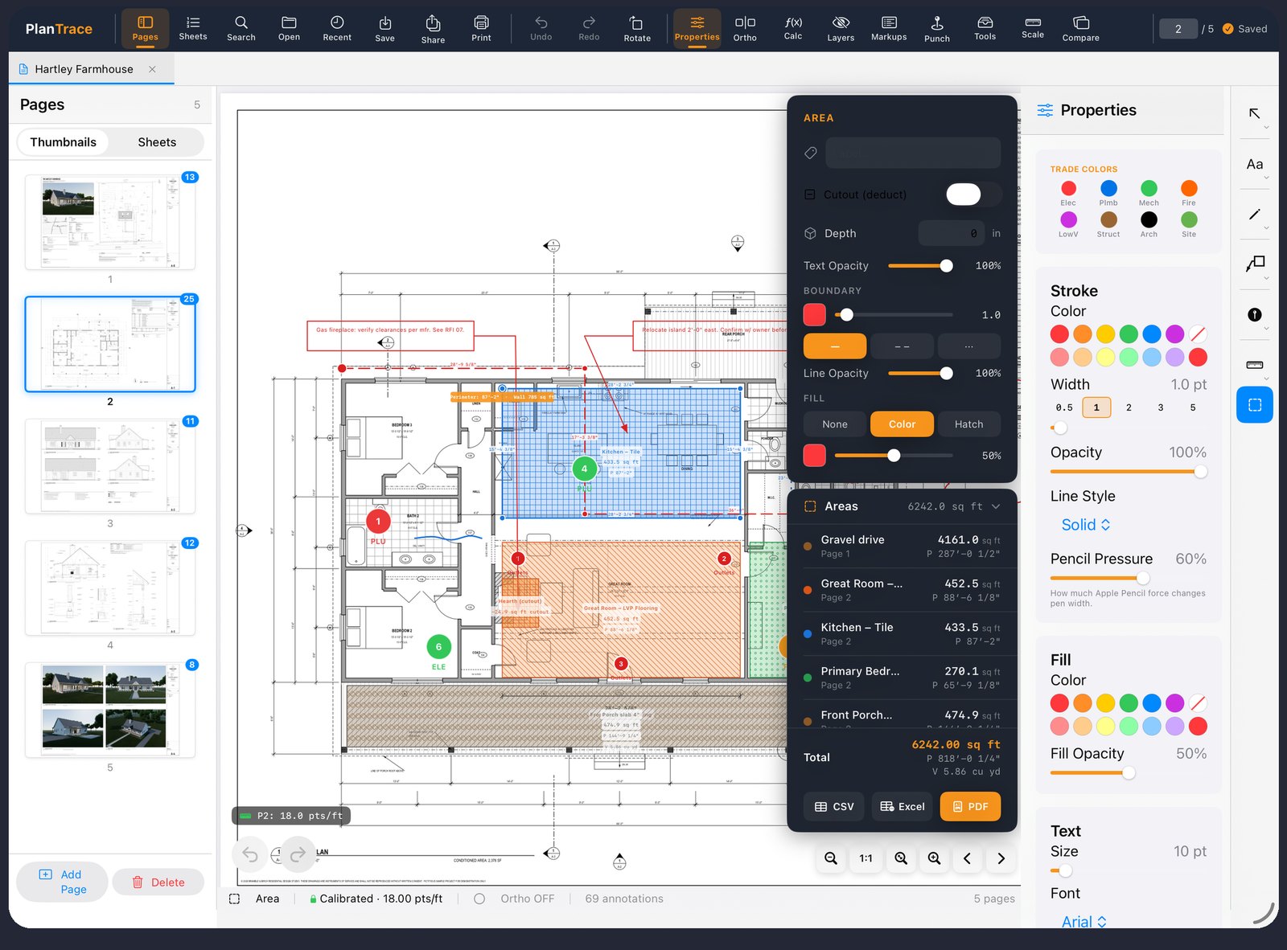Viewport: 1287px width, 950px height.
Task: Open page 5 thumbnail
Action: click(x=110, y=710)
